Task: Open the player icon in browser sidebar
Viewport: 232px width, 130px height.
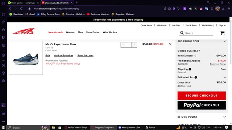Action: pos(3,55)
